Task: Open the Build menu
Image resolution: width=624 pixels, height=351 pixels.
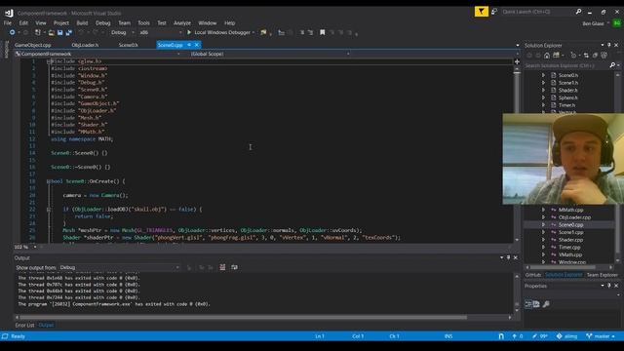Action: [82, 23]
